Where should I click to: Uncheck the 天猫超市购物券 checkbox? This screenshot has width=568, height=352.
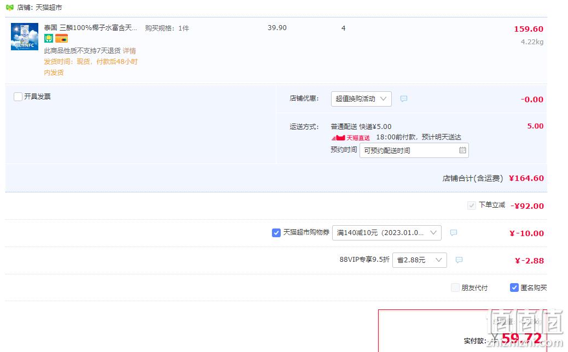pyautogui.click(x=276, y=233)
